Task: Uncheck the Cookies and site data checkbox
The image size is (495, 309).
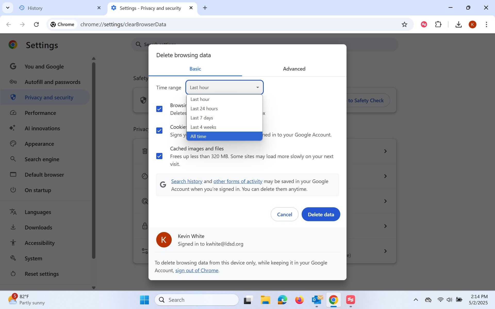Action: pyautogui.click(x=159, y=131)
